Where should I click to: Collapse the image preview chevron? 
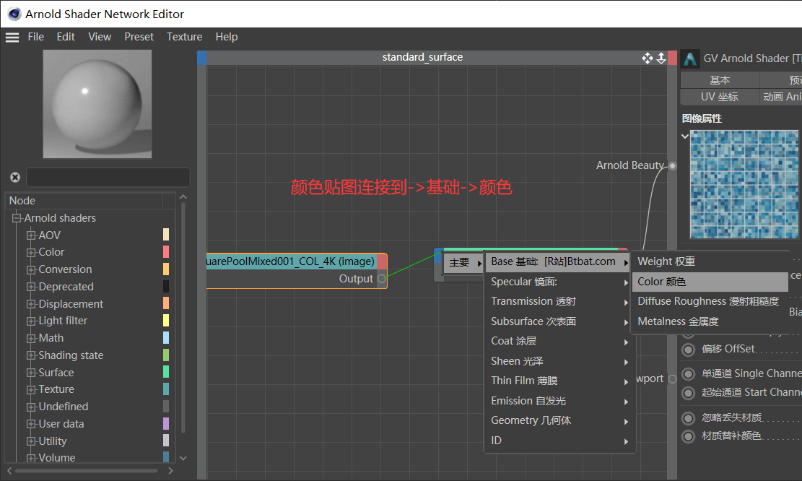tap(685, 136)
